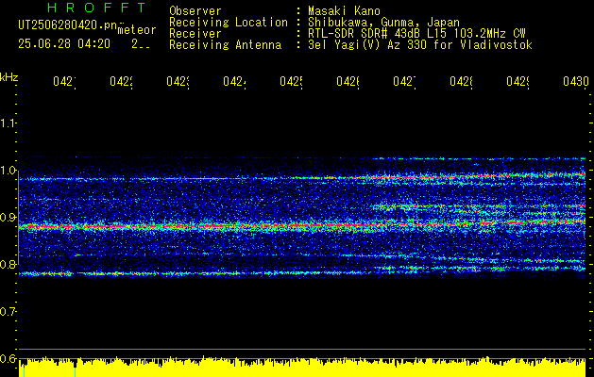Image resolution: width=594 pixels, height=377 pixels.
Task: Select the filename UT2506280420.pn text
Action: (x=67, y=25)
